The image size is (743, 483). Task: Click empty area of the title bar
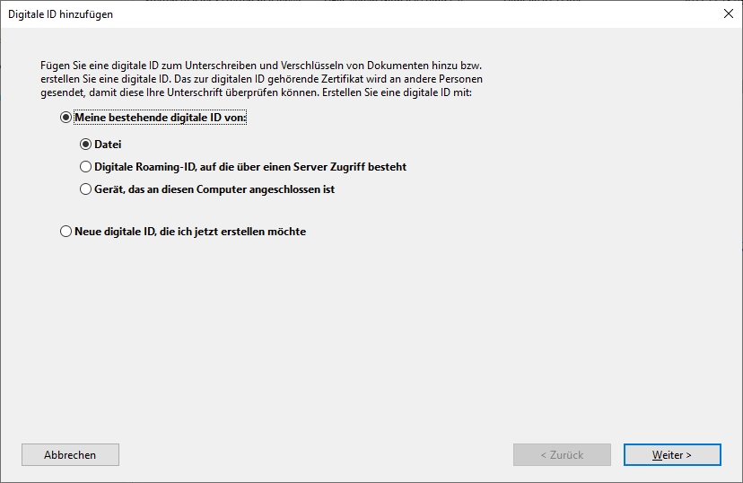click(x=404, y=13)
